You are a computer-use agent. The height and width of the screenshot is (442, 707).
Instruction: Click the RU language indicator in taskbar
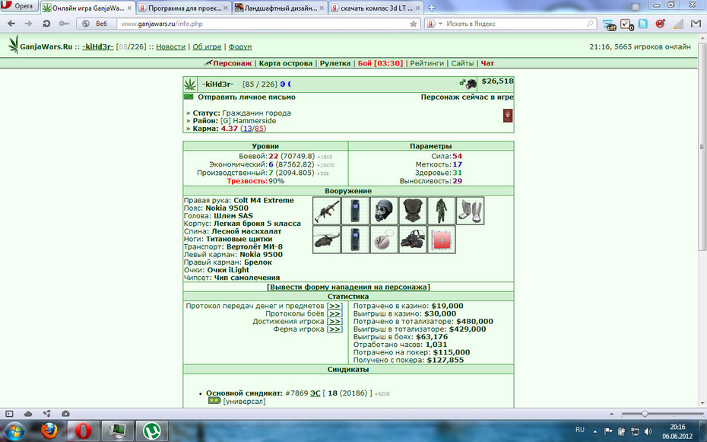(x=580, y=430)
